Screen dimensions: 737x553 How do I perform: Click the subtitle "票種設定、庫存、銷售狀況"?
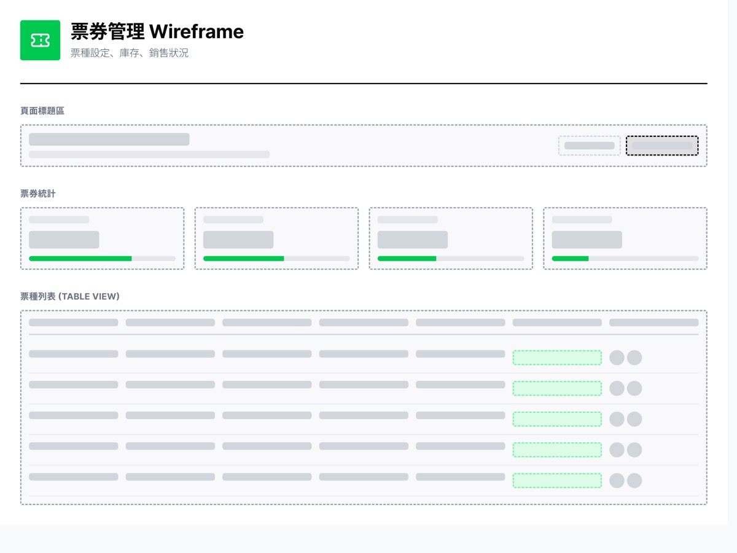point(130,53)
